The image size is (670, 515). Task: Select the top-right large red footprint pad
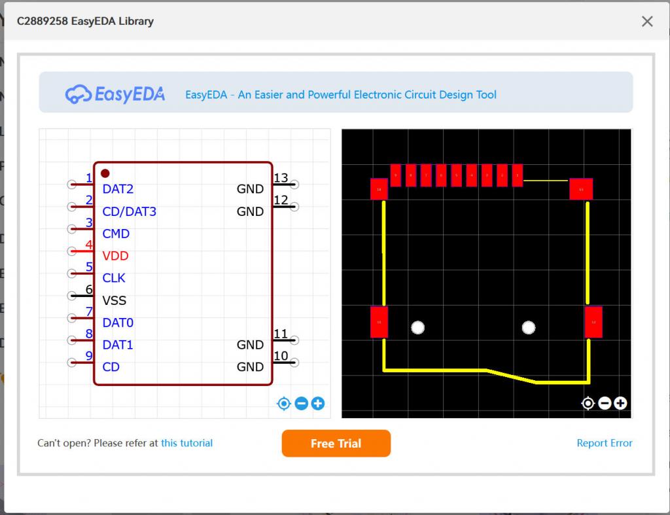click(580, 189)
